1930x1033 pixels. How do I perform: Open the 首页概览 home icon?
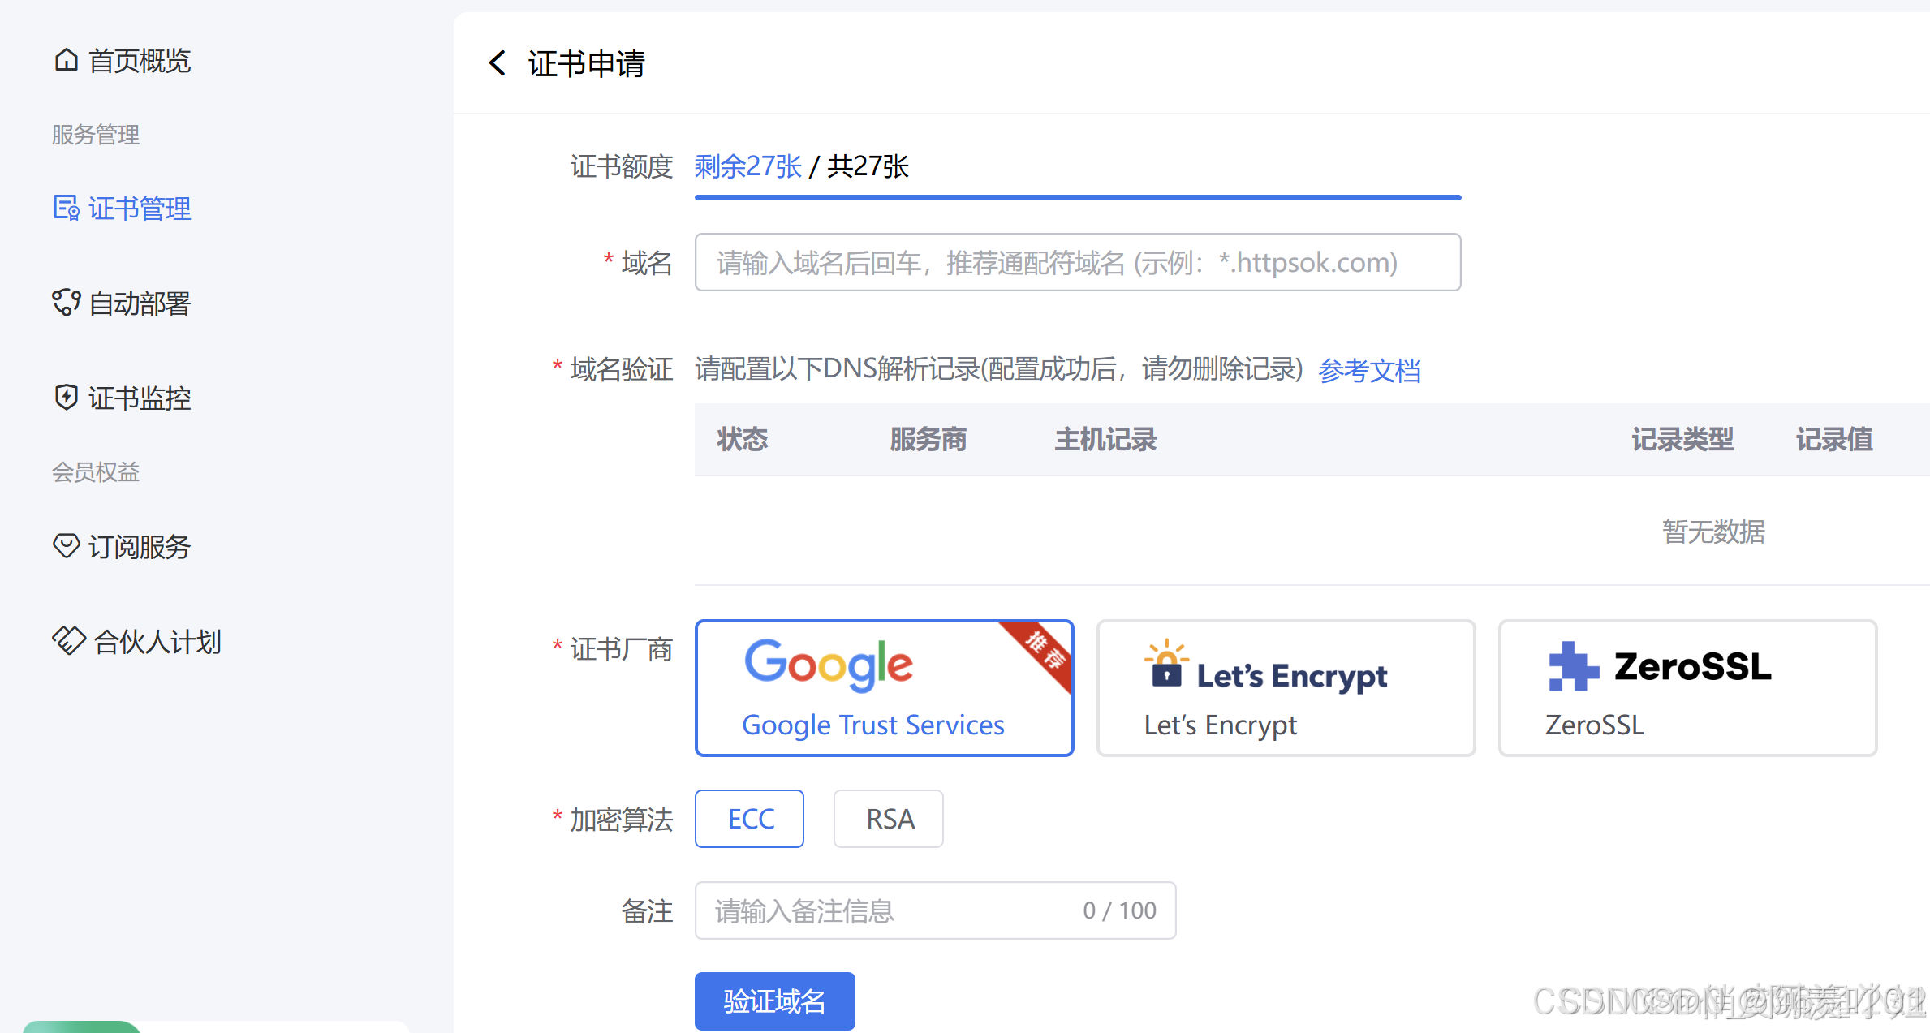(x=66, y=60)
